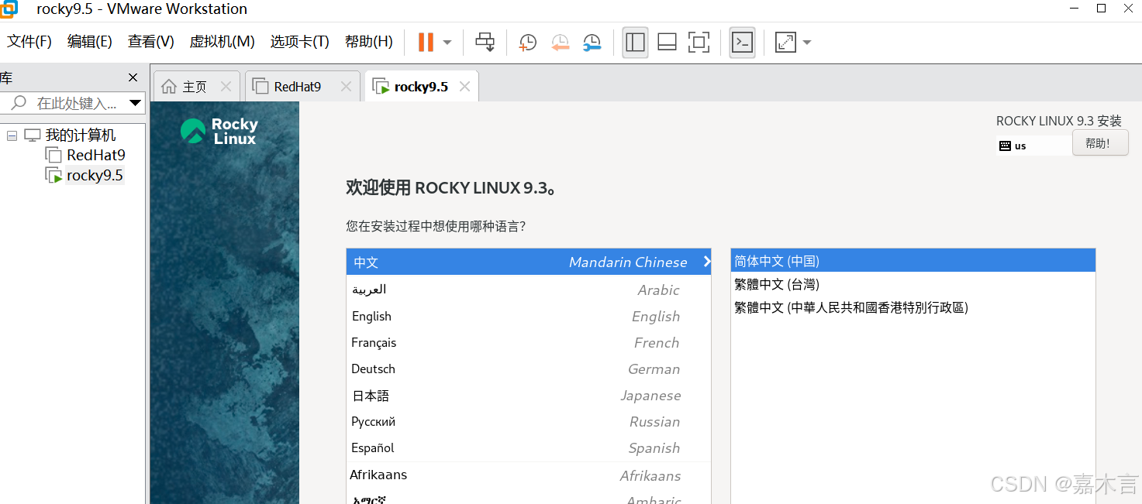Switch to the RedHat9 tab

pos(298,87)
